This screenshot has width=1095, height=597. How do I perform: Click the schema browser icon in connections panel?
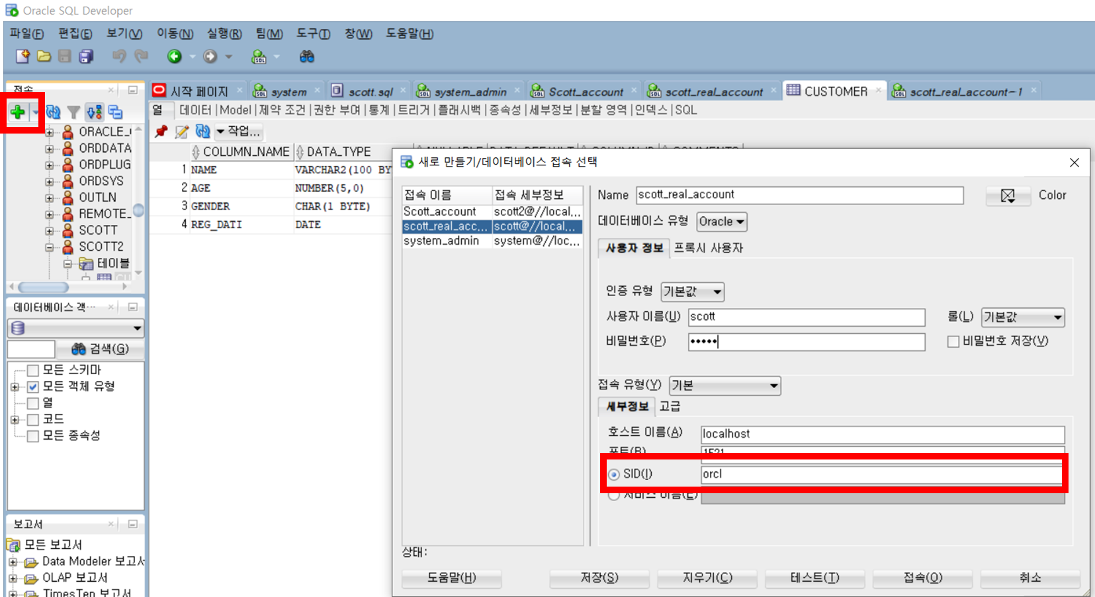(95, 112)
